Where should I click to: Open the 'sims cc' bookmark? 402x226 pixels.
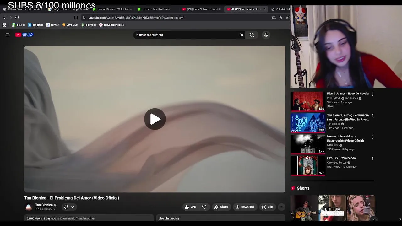click(19, 25)
